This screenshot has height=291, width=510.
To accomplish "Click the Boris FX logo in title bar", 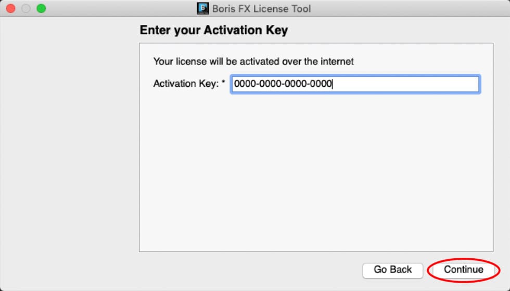I will (x=202, y=8).
